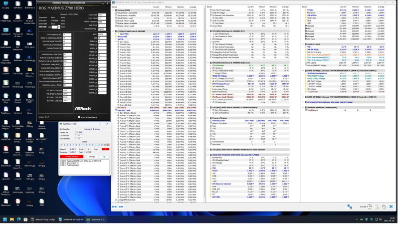Select the Battle.net desktop icon

[18, 58]
